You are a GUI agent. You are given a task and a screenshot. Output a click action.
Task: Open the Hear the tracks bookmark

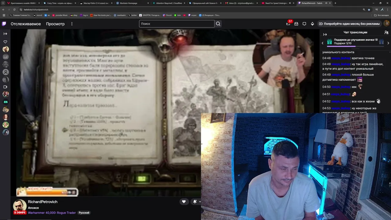point(101,15)
